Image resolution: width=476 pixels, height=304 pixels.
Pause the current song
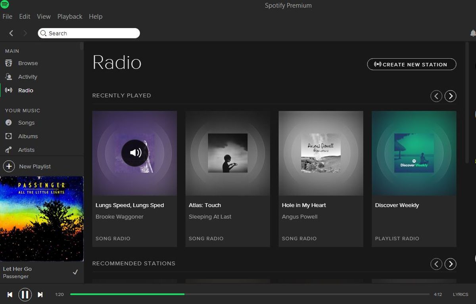25,294
